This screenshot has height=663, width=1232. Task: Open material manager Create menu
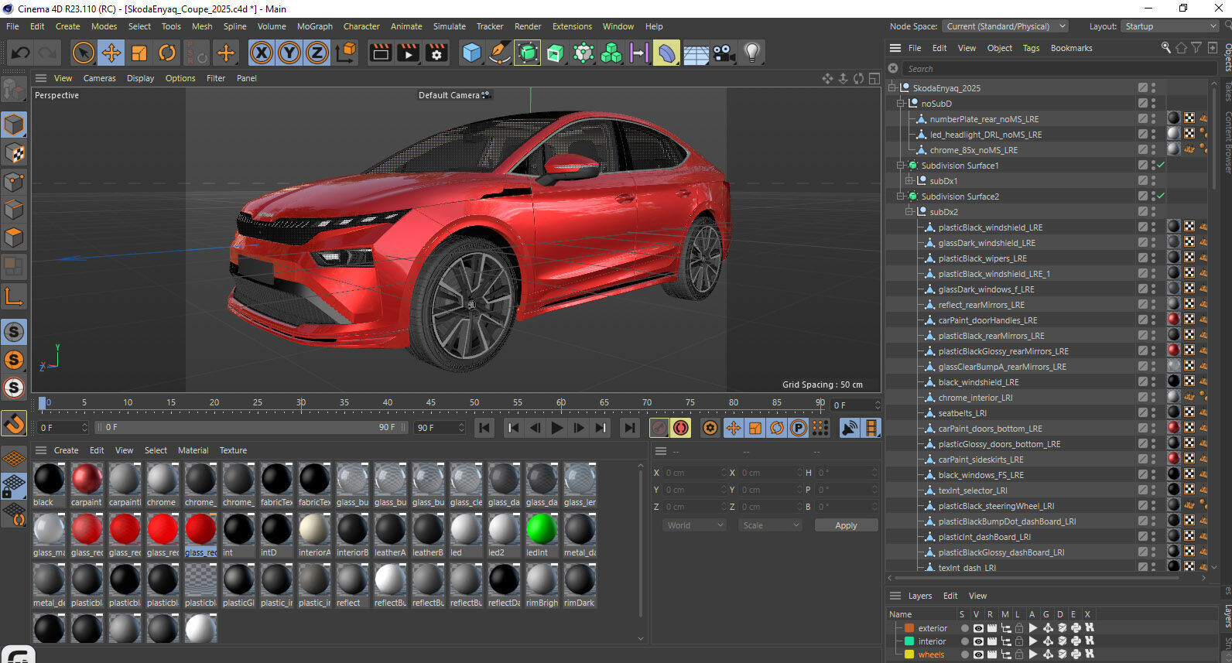pos(66,450)
